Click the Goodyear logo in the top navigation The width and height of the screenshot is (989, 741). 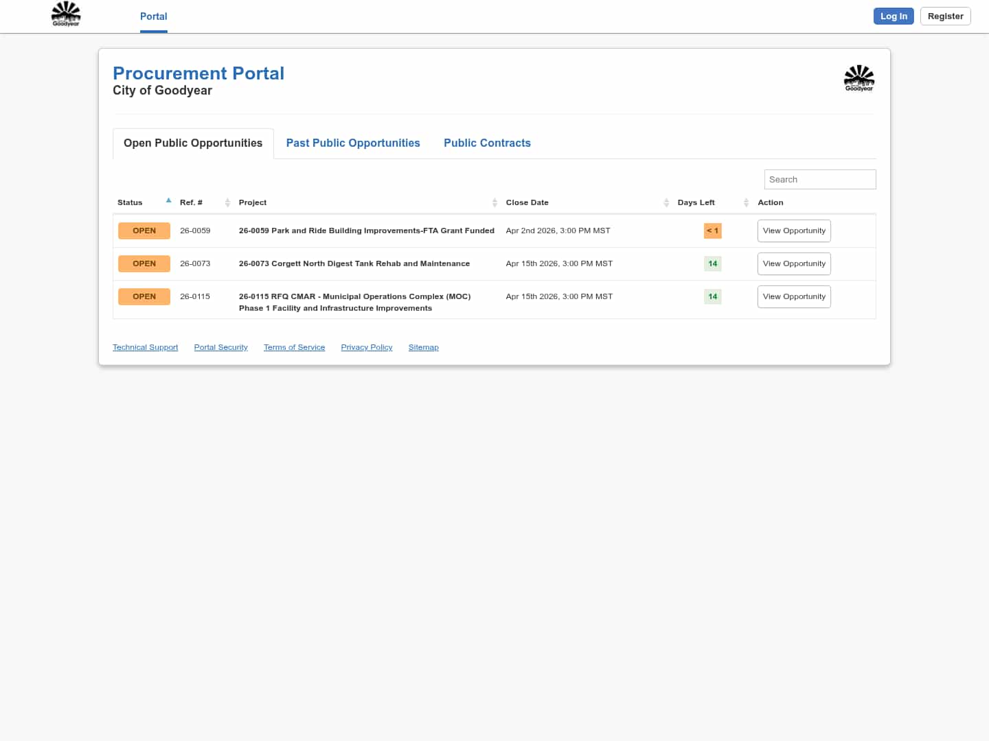tap(66, 14)
